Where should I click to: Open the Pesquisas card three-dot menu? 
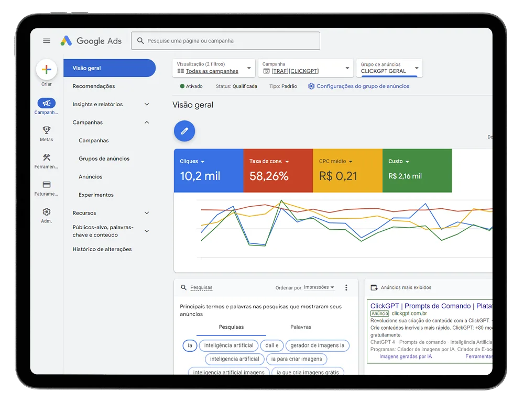[346, 287]
